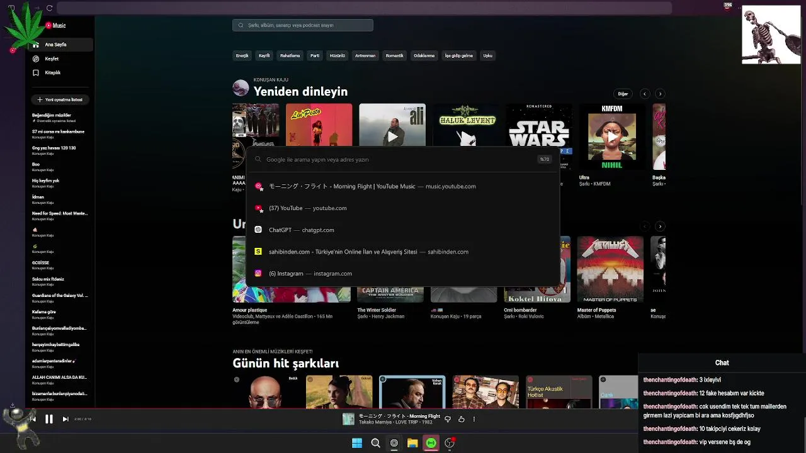The height and width of the screenshot is (453, 806).
Task: Open Windows taskbar search
Action: 375,443
